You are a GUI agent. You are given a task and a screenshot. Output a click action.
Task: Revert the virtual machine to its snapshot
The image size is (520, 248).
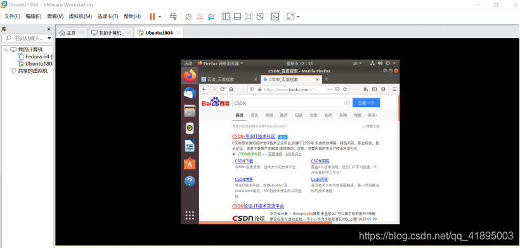(200, 16)
